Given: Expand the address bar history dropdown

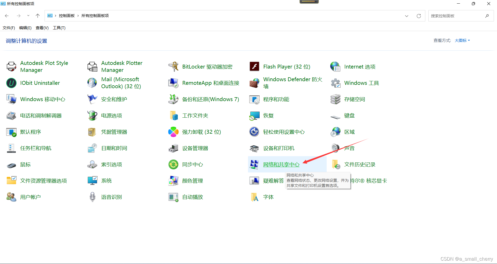Looking at the screenshot, I should click(407, 16).
